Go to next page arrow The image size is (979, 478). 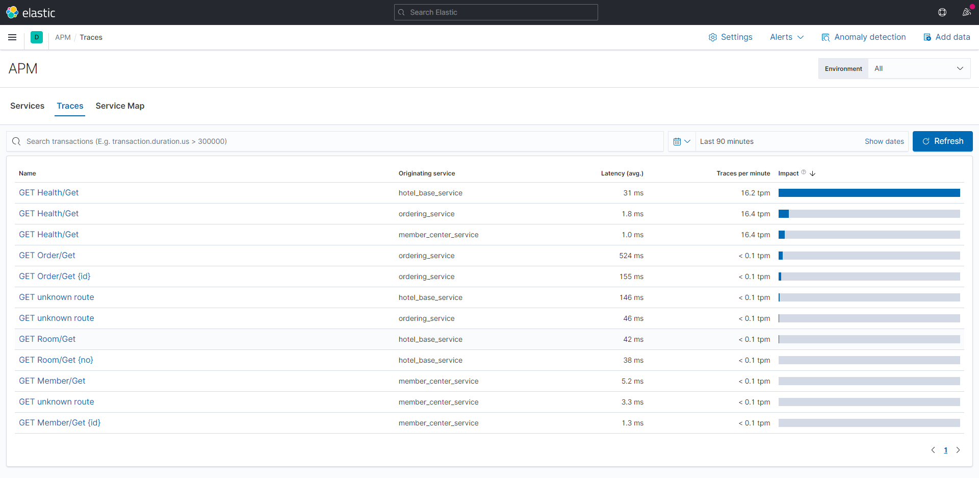point(958,450)
